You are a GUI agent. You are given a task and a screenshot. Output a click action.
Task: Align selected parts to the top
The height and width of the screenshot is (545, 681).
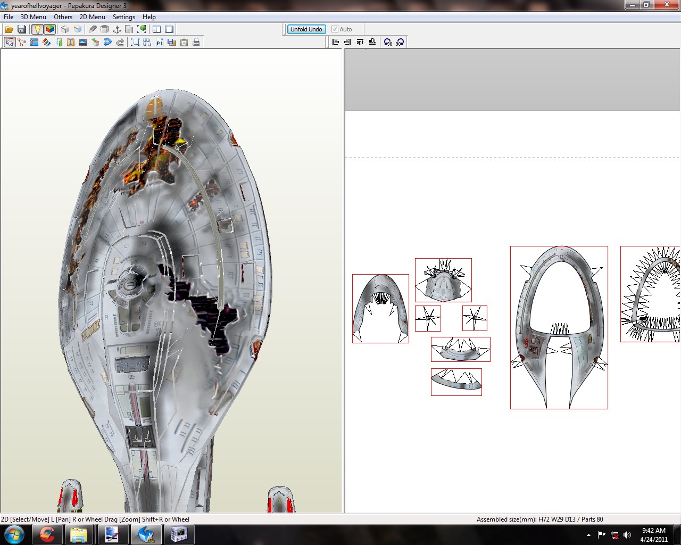point(360,42)
